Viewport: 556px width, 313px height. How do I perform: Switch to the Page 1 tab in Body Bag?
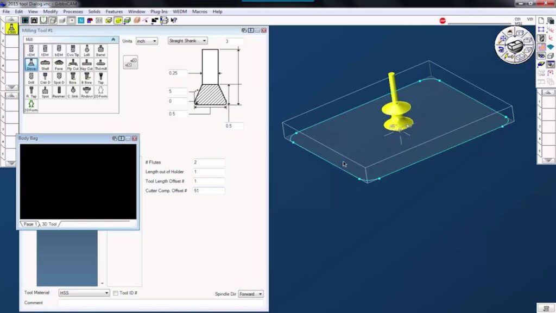30,224
